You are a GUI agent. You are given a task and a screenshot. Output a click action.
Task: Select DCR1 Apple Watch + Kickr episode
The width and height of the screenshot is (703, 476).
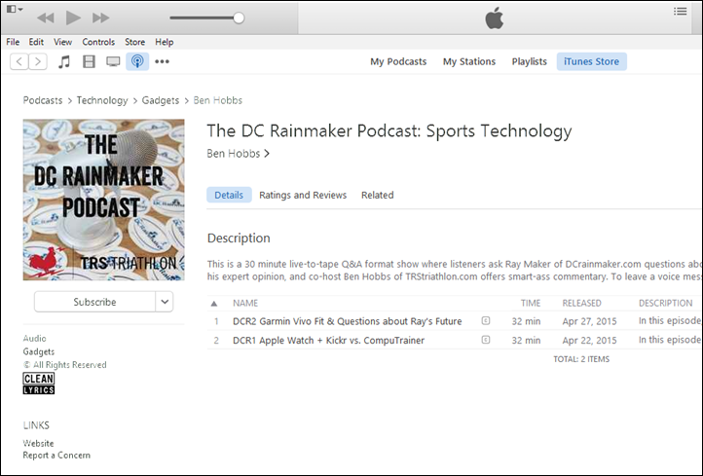click(x=328, y=340)
